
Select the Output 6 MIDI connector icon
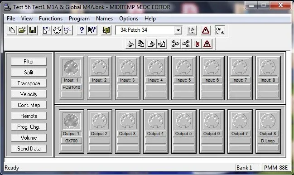[212, 121]
